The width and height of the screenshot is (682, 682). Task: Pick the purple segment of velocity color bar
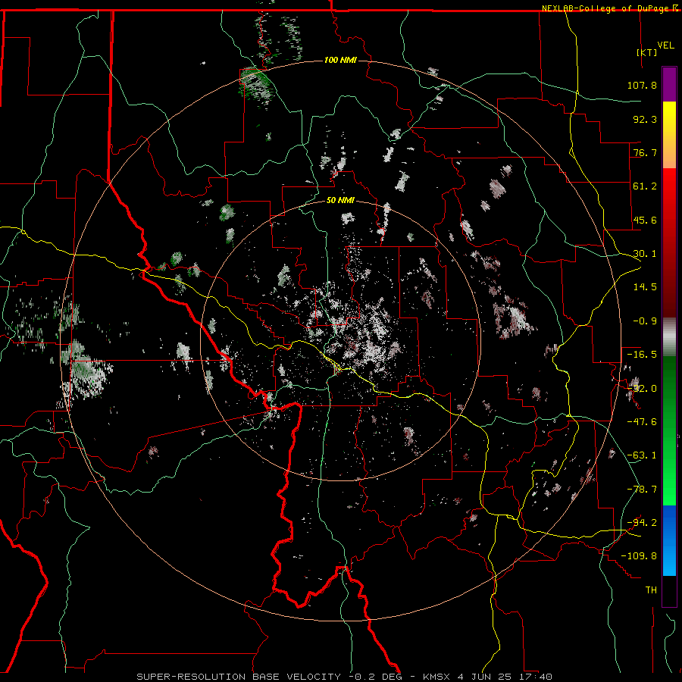[669, 84]
